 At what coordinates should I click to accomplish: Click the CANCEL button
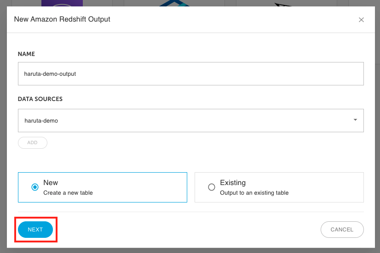pos(342,230)
